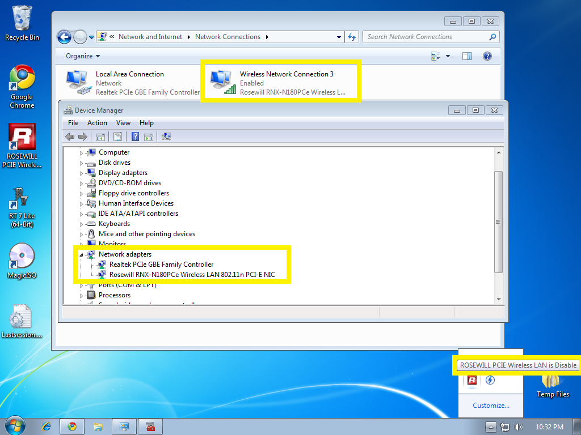Screen dimensions: 581x435
Task: Open the Windows Start menu
Action: (x=15, y=426)
